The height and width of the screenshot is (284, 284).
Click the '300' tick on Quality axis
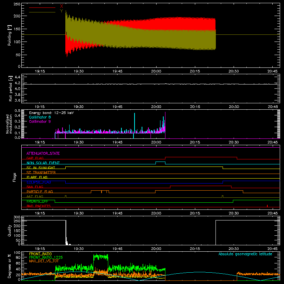[x=17, y=217]
